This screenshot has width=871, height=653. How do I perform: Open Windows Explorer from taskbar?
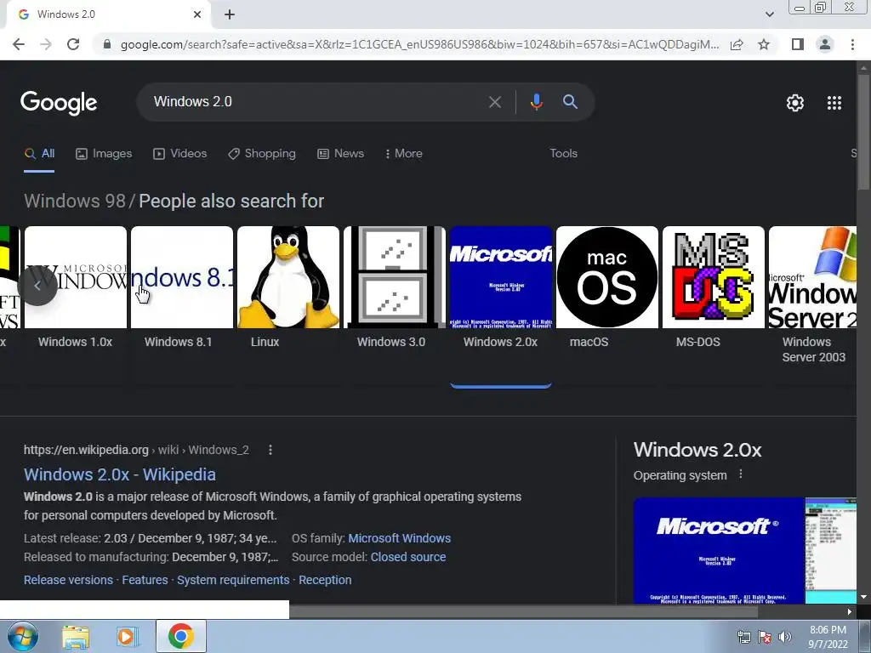[x=76, y=636]
